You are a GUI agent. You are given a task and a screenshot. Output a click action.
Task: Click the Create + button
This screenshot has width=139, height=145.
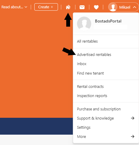click(x=46, y=7)
